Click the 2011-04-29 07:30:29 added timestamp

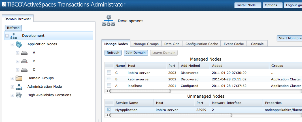coord(229,73)
